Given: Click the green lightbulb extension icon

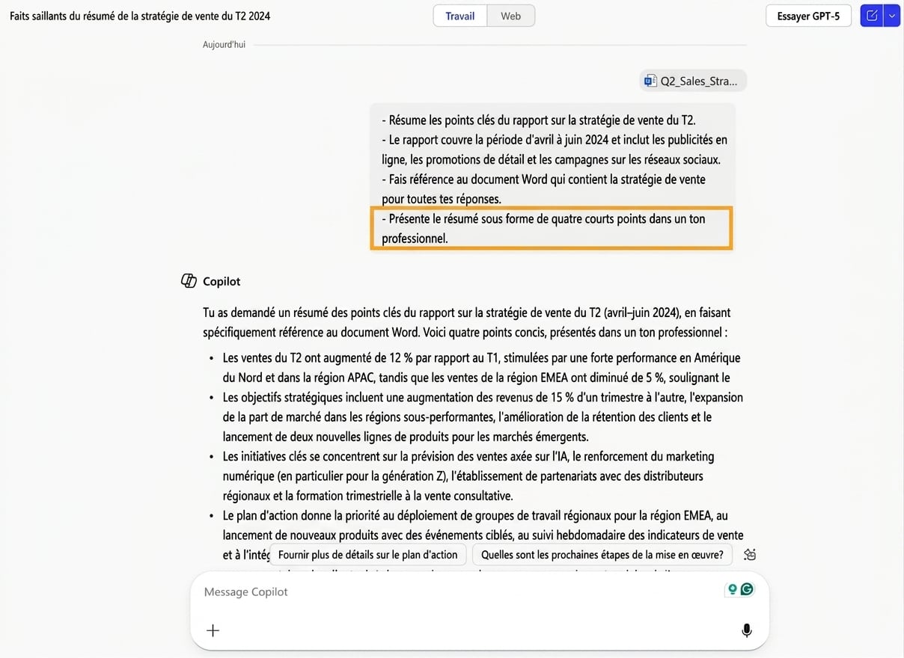Looking at the screenshot, I should [x=733, y=589].
